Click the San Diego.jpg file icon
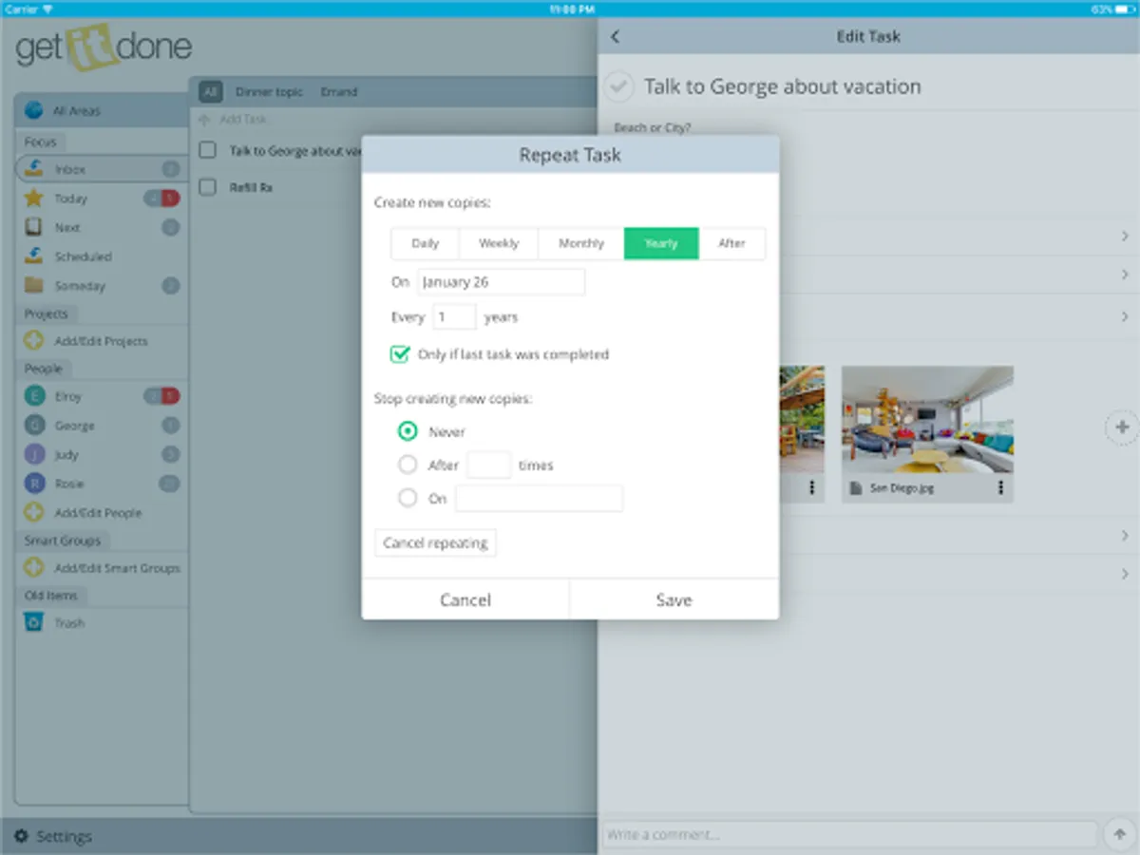 click(x=856, y=488)
